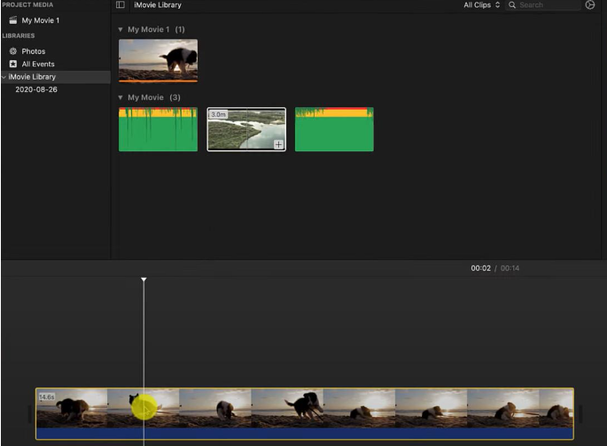The height and width of the screenshot is (446, 607).
Task: Open the All Clips filter dropdown
Action: tap(481, 5)
